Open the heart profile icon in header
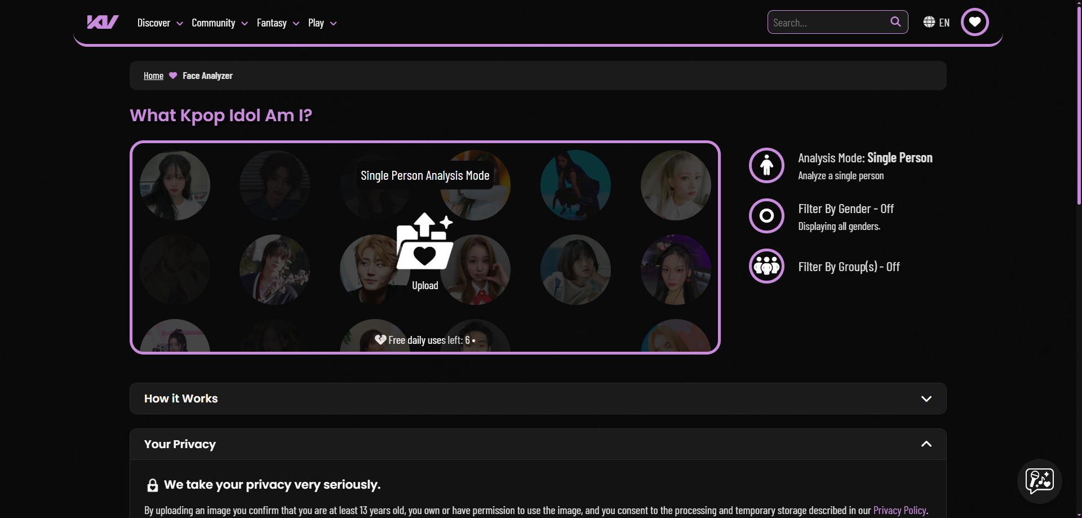Image resolution: width=1082 pixels, height=518 pixels. (974, 23)
